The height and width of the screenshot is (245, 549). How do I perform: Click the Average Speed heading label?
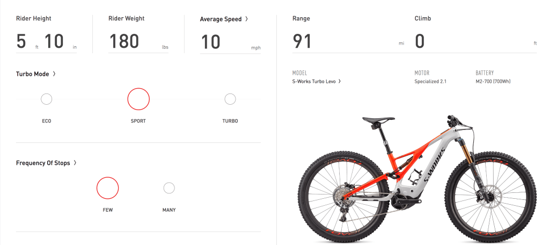[220, 19]
